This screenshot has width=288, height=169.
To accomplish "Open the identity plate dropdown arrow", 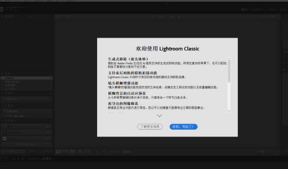I will [x=16, y=10].
